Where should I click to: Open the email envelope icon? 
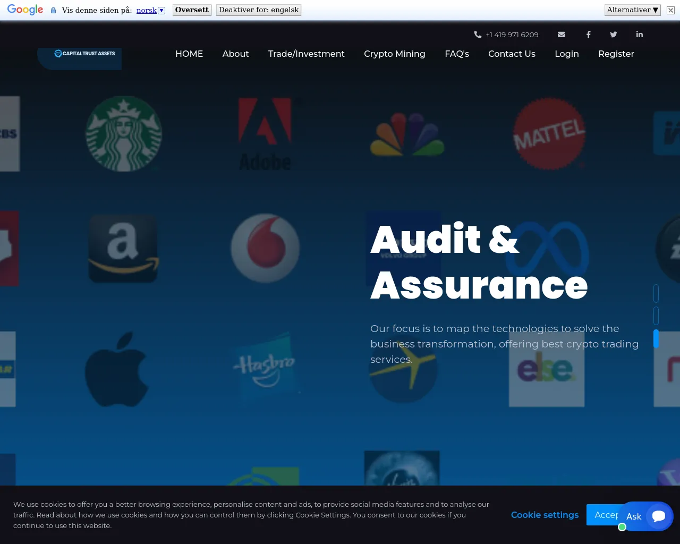click(561, 35)
